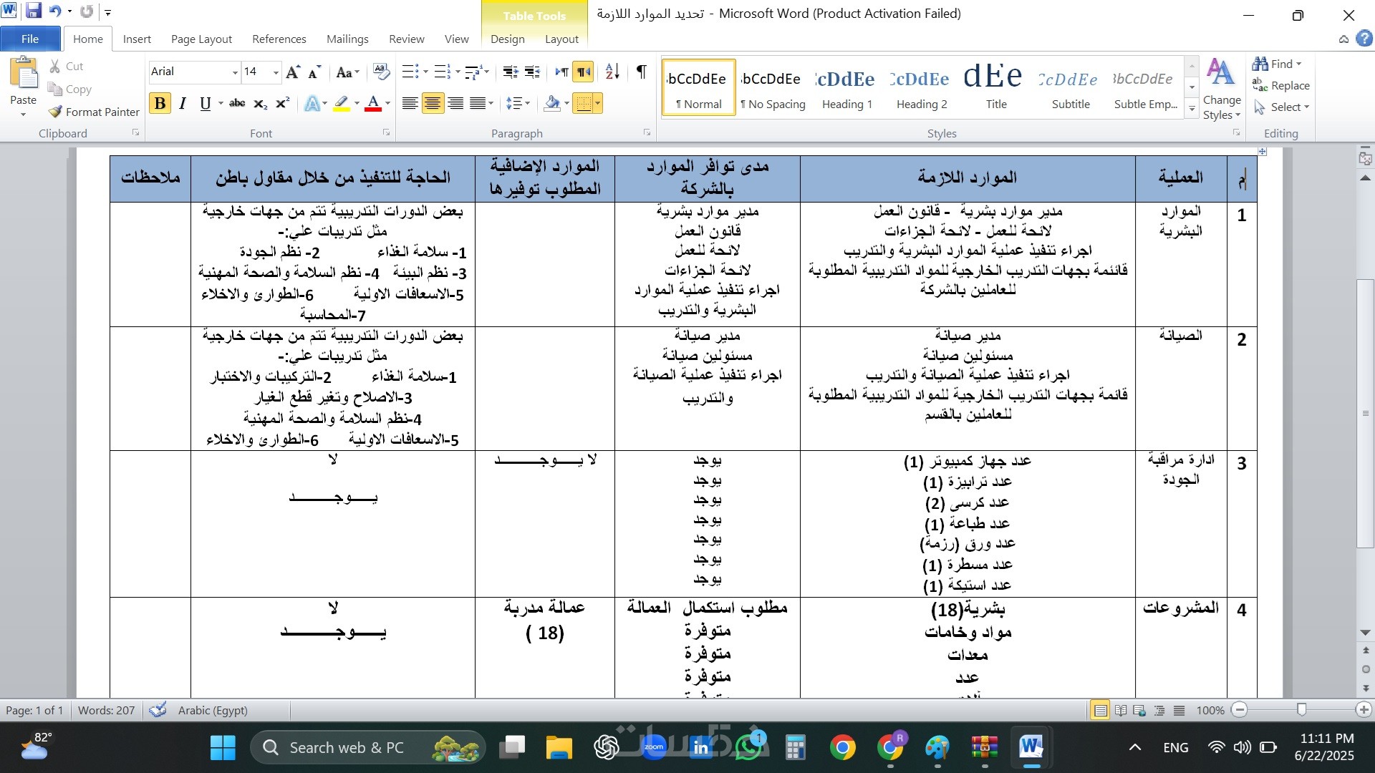This screenshot has width=1375, height=773.
Task: Open the Table Tools Design tab
Action: point(507,39)
